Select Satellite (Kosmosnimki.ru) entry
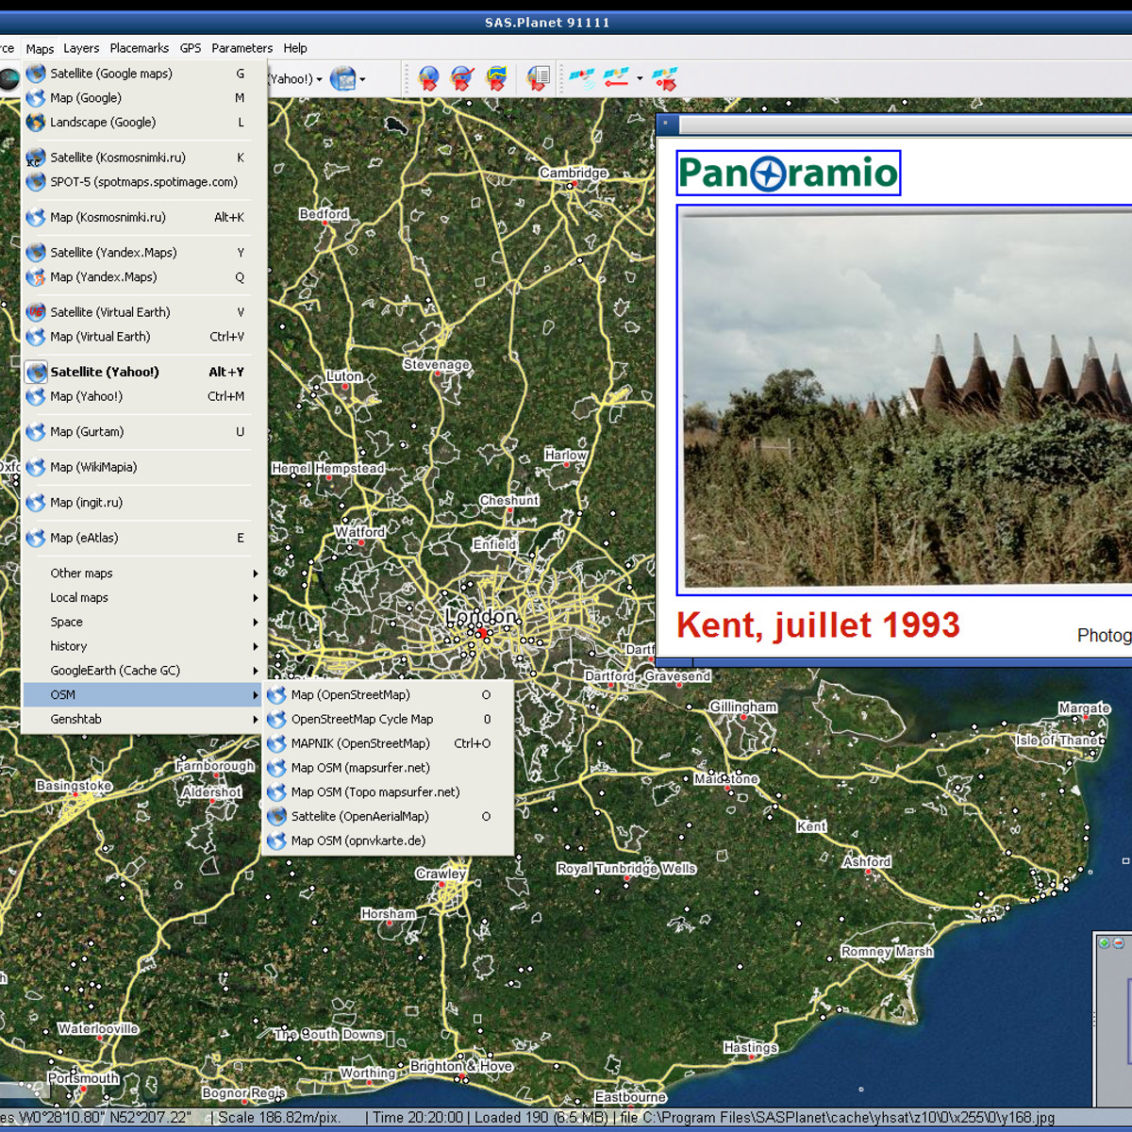Image resolution: width=1132 pixels, height=1132 pixels. (x=144, y=158)
